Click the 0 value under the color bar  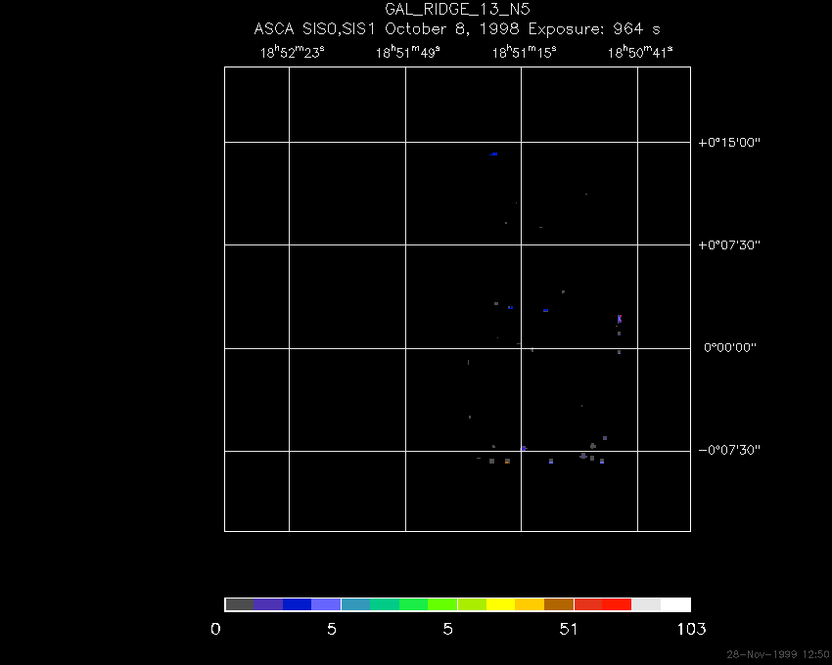click(215, 629)
